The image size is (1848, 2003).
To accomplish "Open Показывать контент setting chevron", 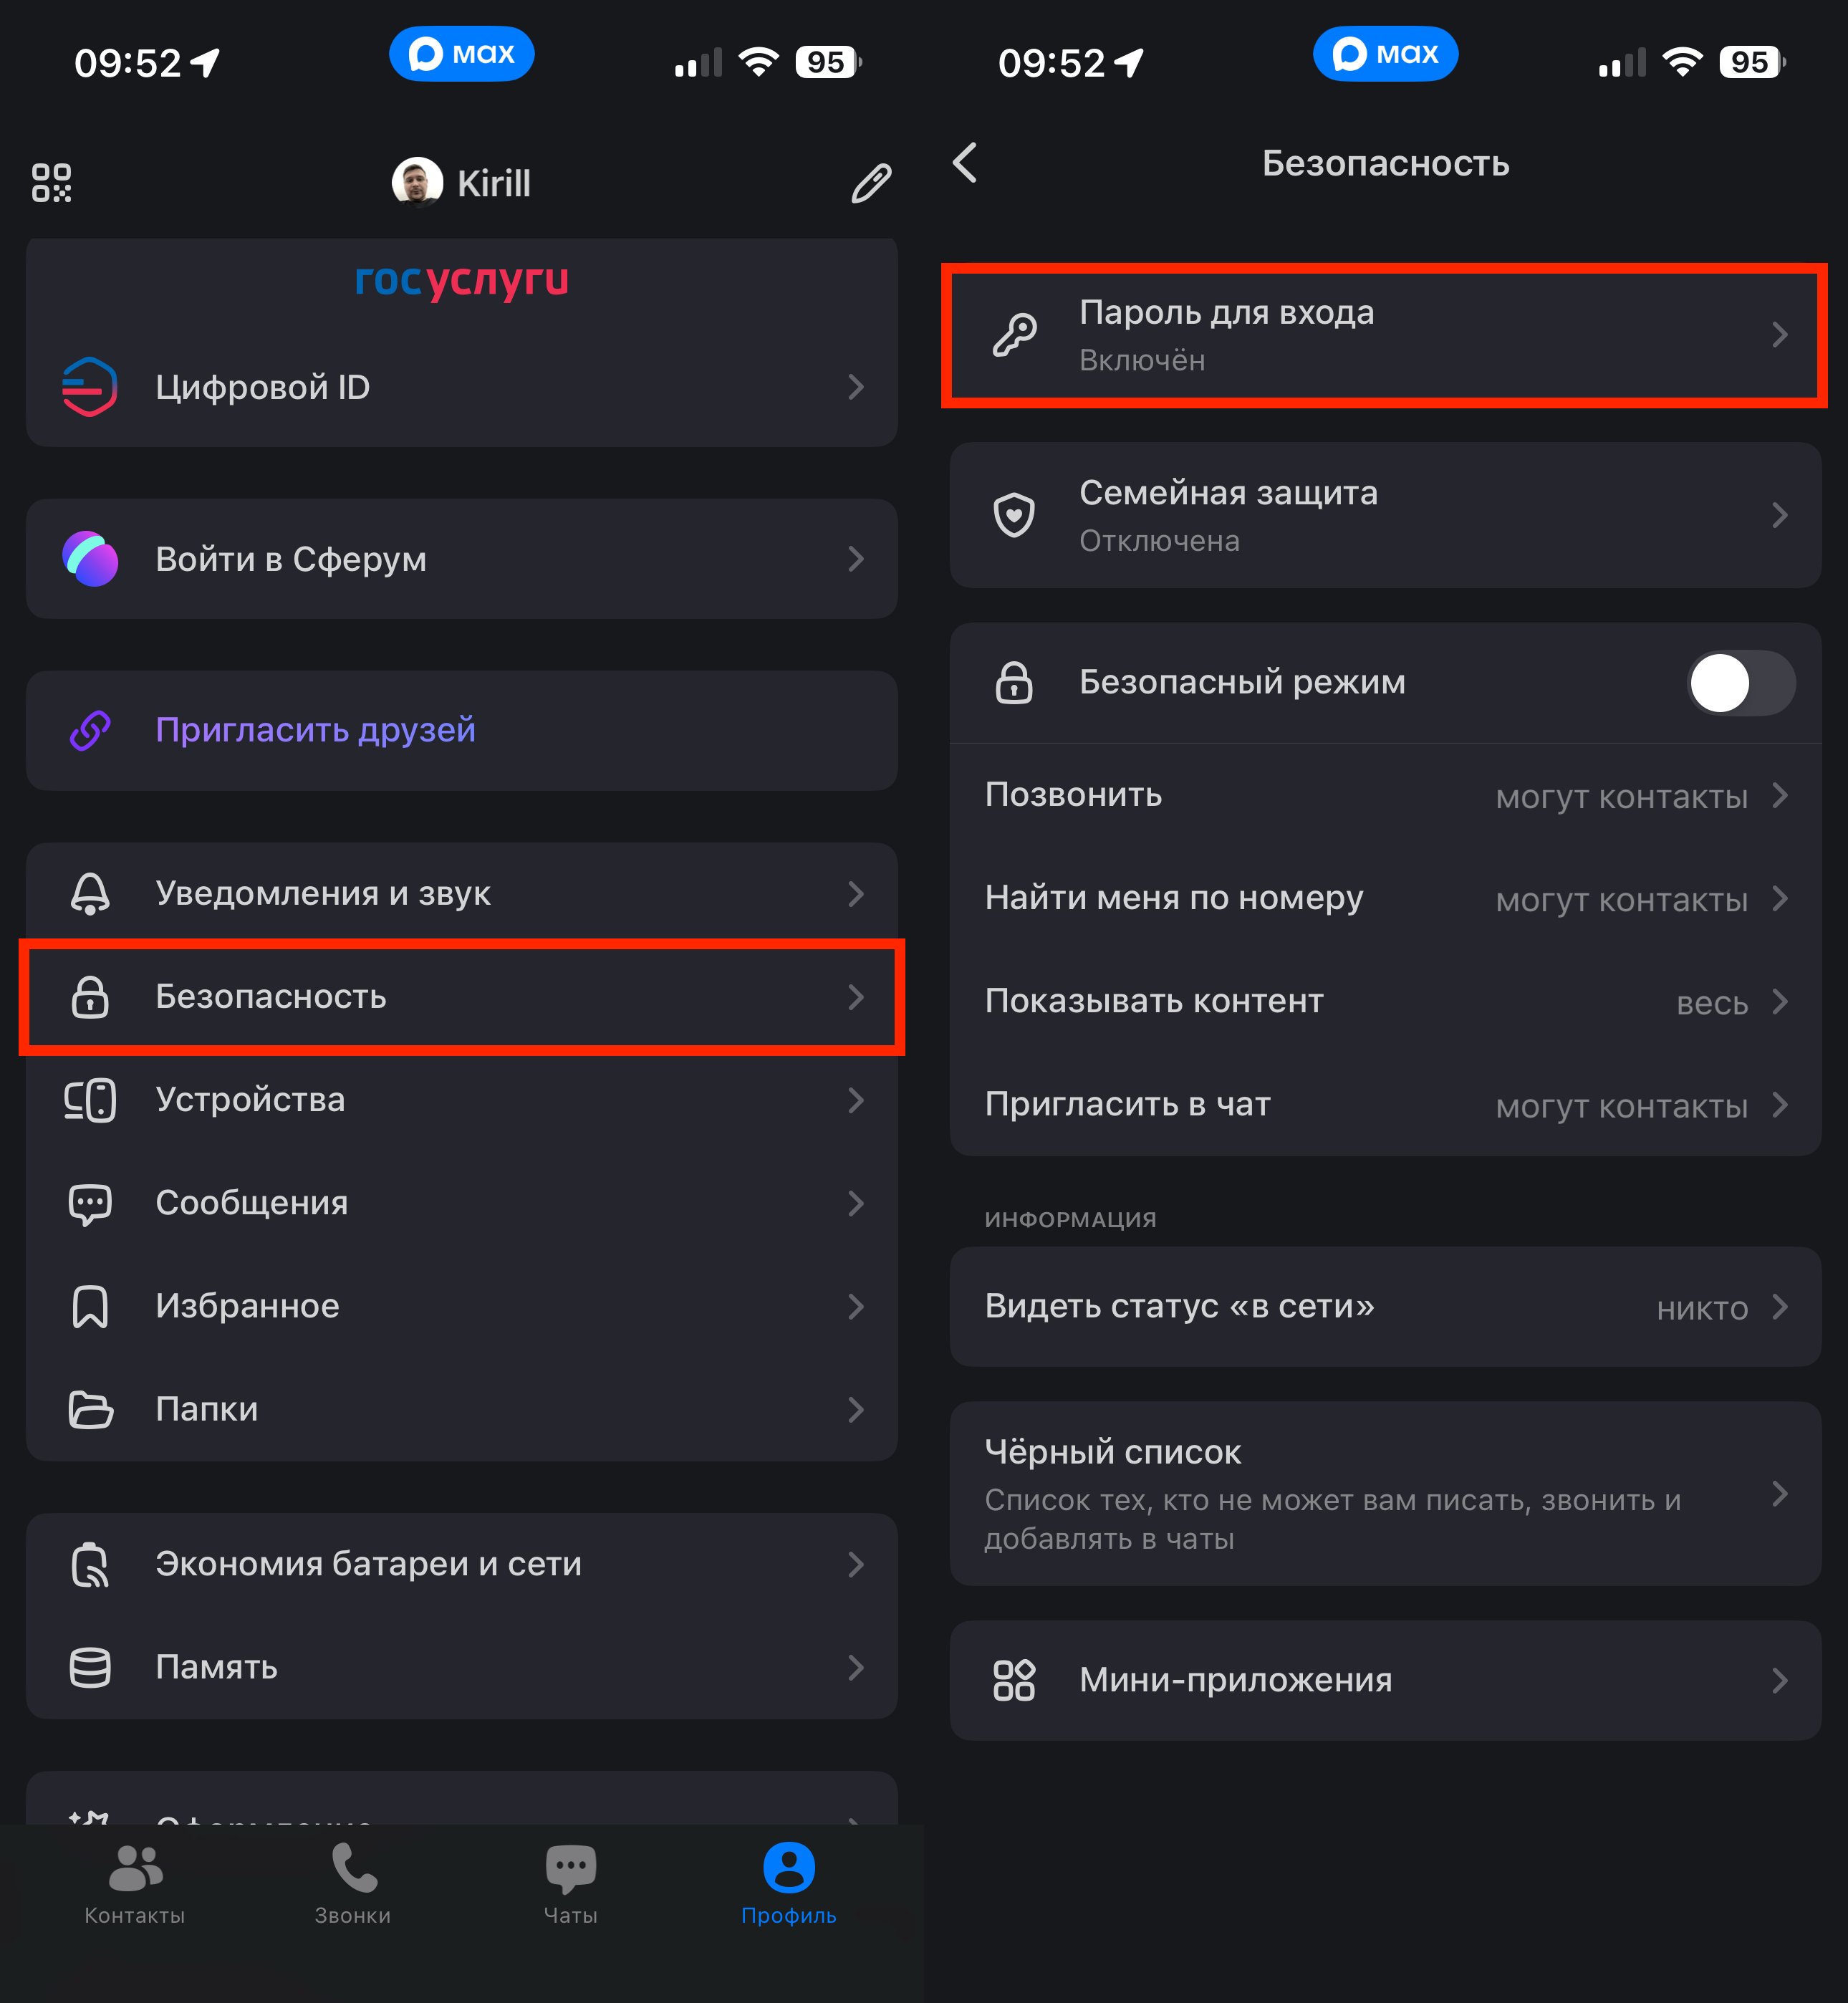I will tap(1779, 1001).
